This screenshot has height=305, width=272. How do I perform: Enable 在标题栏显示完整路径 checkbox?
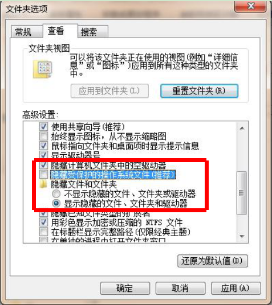coord(43,232)
